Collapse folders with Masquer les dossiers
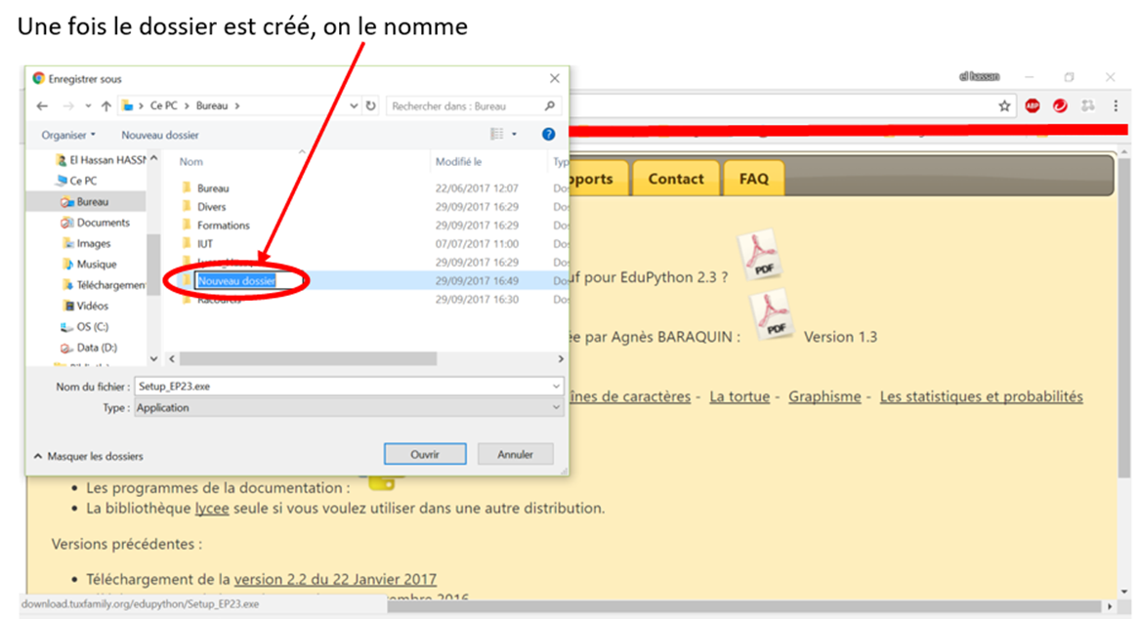Screen dimensions: 1140x619 [x=88, y=456]
